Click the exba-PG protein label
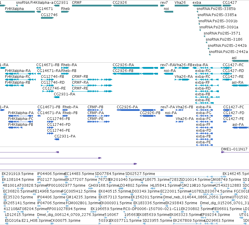 [x=204, y=113]
